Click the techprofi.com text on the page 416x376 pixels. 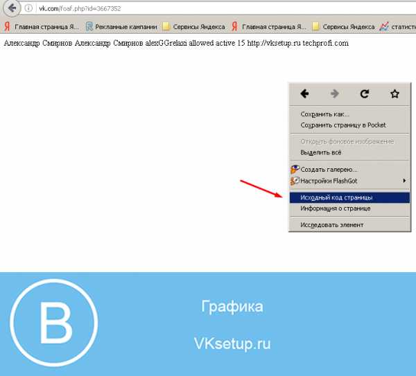pos(326,43)
